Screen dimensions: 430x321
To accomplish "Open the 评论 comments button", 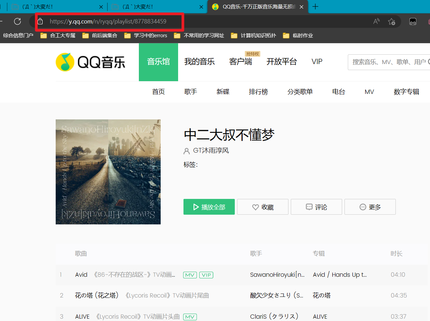I will click(x=316, y=207).
